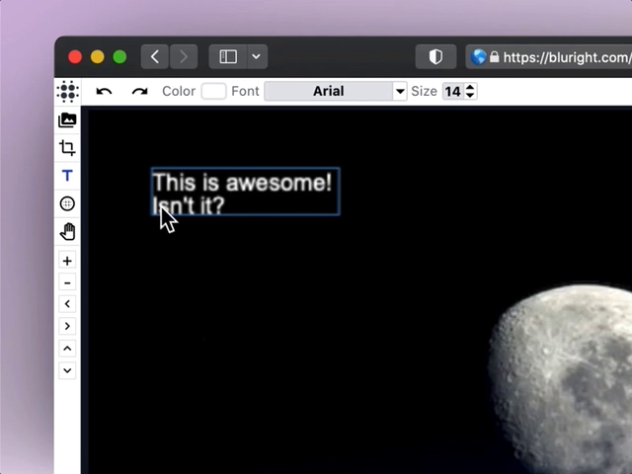Zoom out with the minus button
Viewport: 632px width, 474px height.
coord(67,283)
